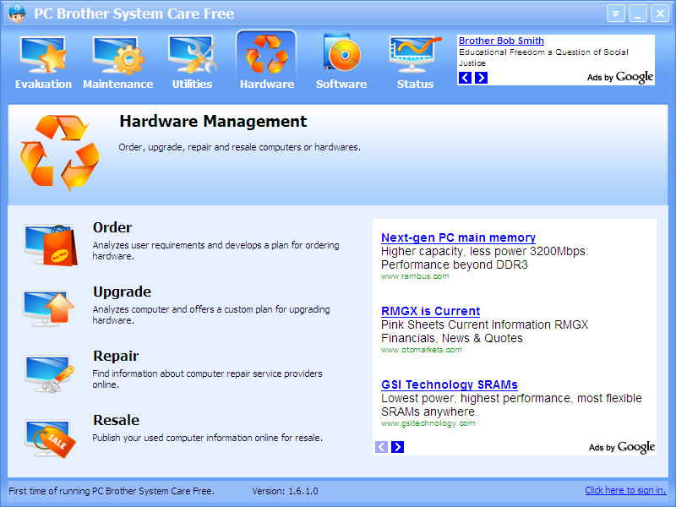Switch to the Hardware tab label

click(267, 84)
